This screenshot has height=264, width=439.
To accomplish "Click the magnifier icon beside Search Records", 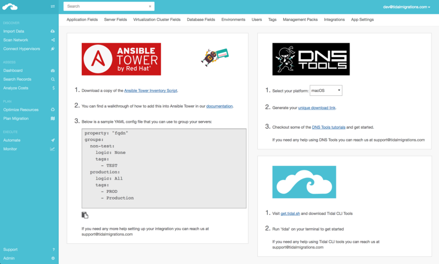I will pyautogui.click(x=53, y=79).
